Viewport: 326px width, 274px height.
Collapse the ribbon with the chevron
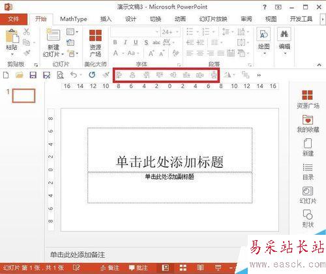pos(319,65)
